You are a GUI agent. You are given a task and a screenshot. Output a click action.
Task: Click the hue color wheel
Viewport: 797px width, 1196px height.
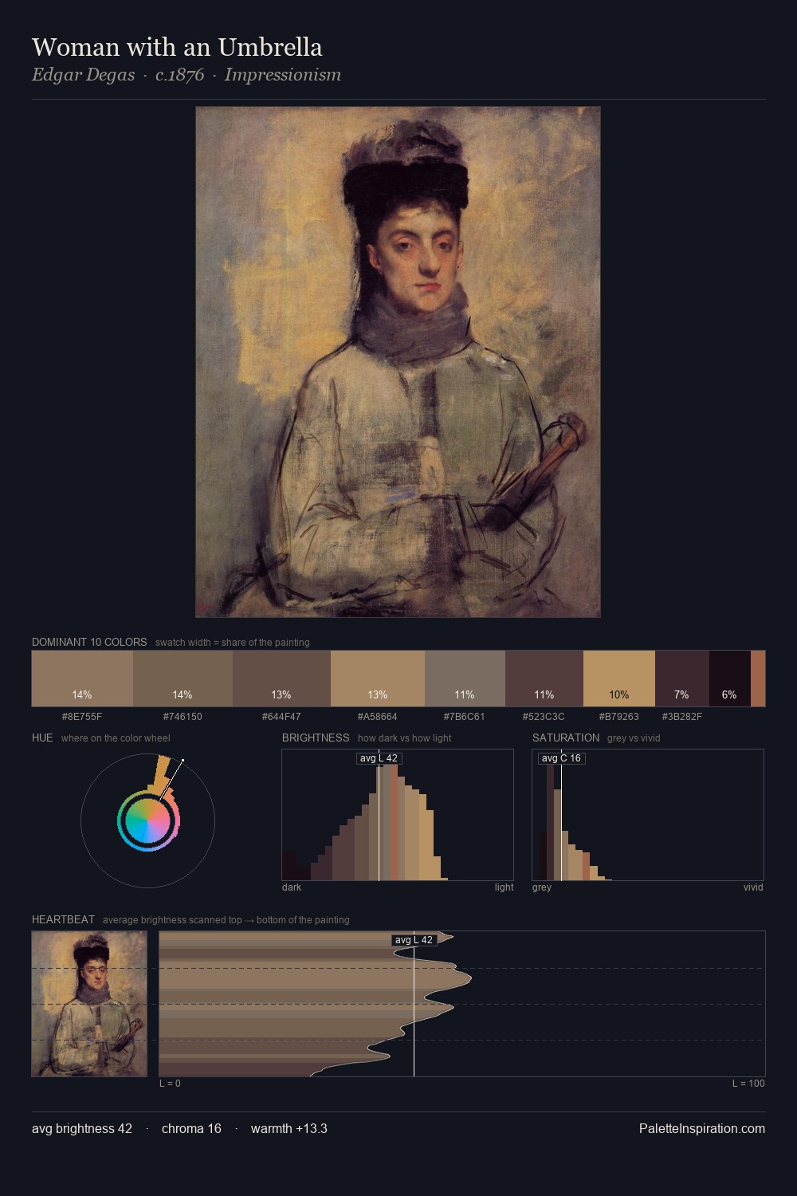(x=147, y=820)
